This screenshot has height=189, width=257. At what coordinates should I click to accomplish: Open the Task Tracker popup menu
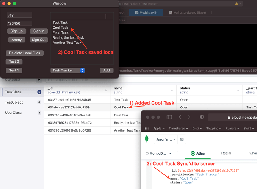67,70
